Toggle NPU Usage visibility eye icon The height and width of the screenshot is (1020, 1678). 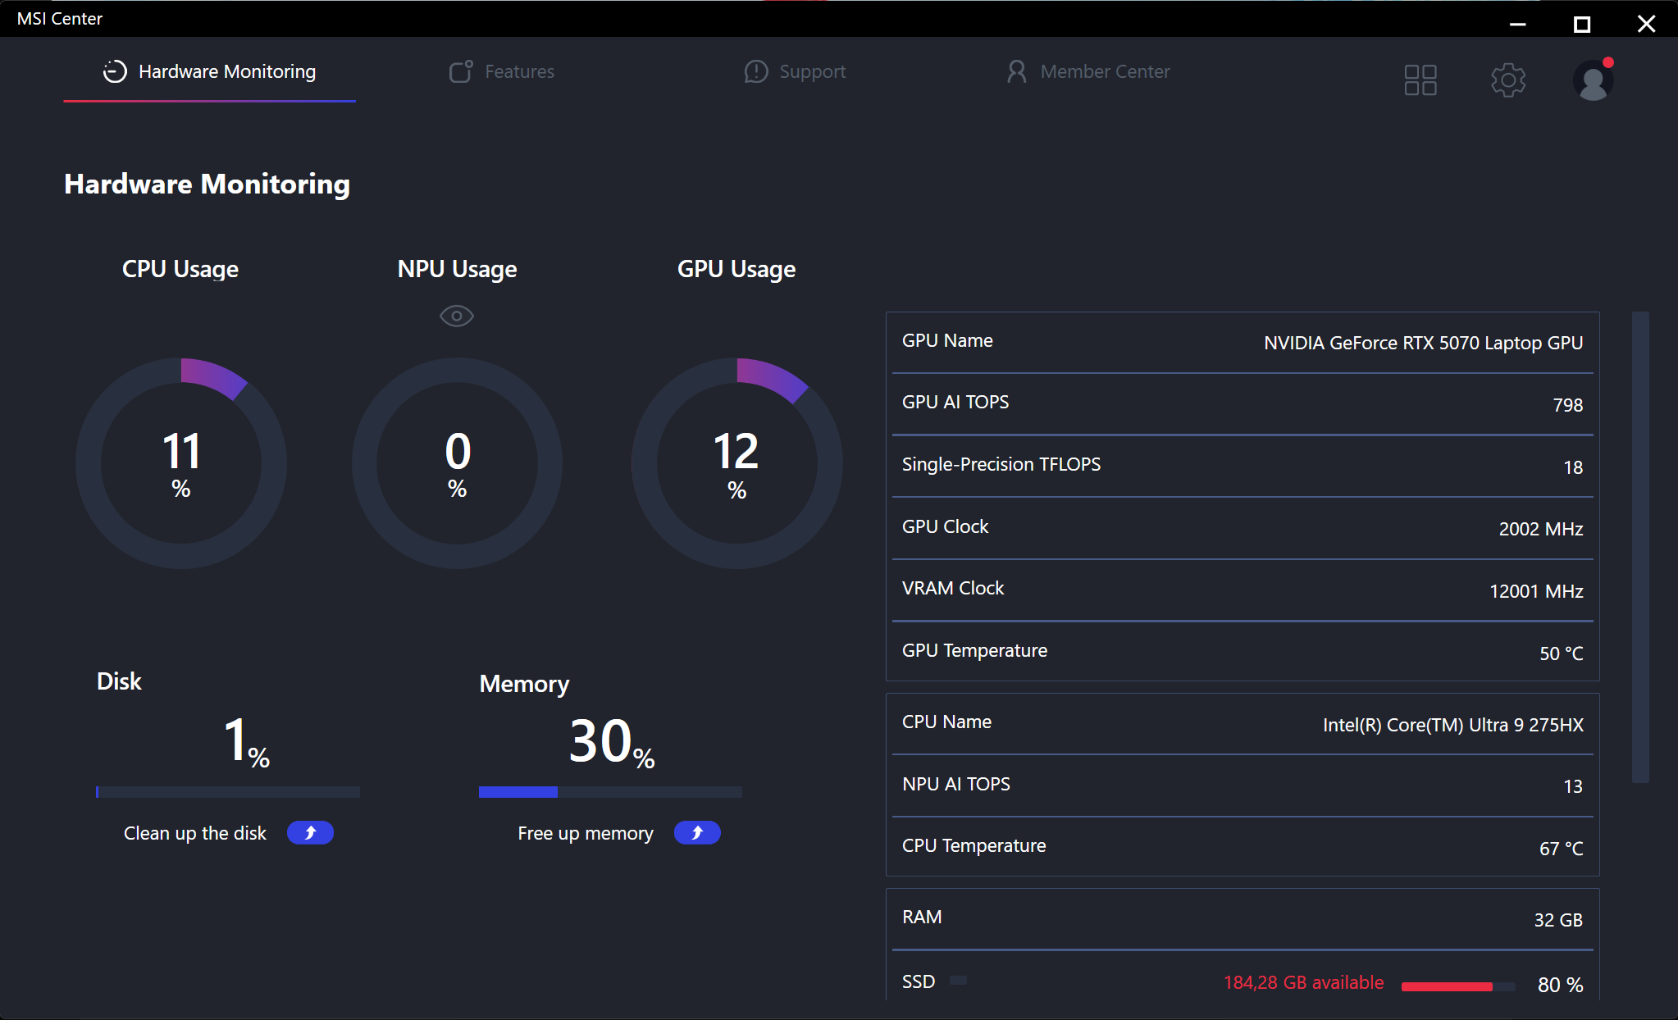point(457,316)
